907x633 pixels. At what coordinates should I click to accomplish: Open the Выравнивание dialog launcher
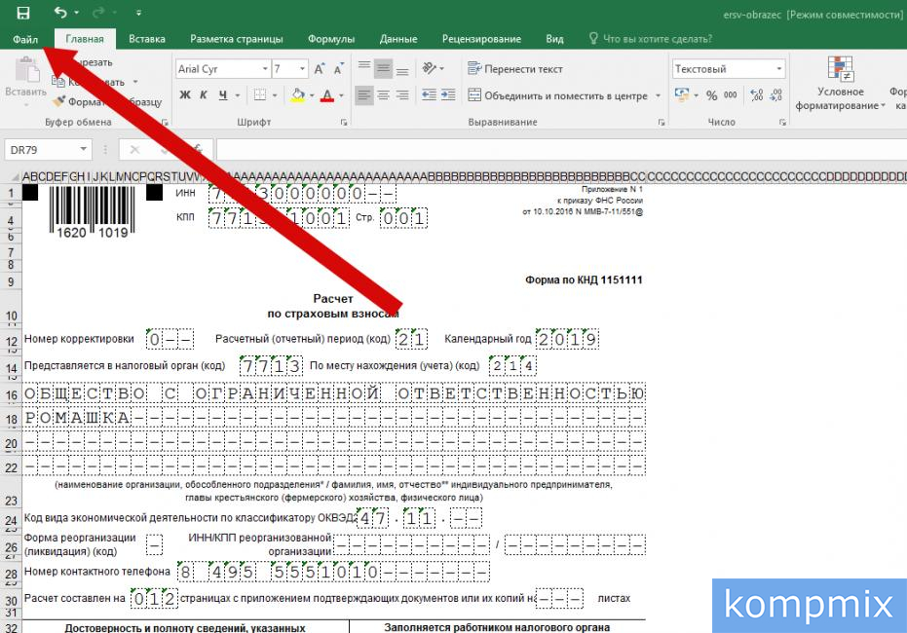(661, 122)
